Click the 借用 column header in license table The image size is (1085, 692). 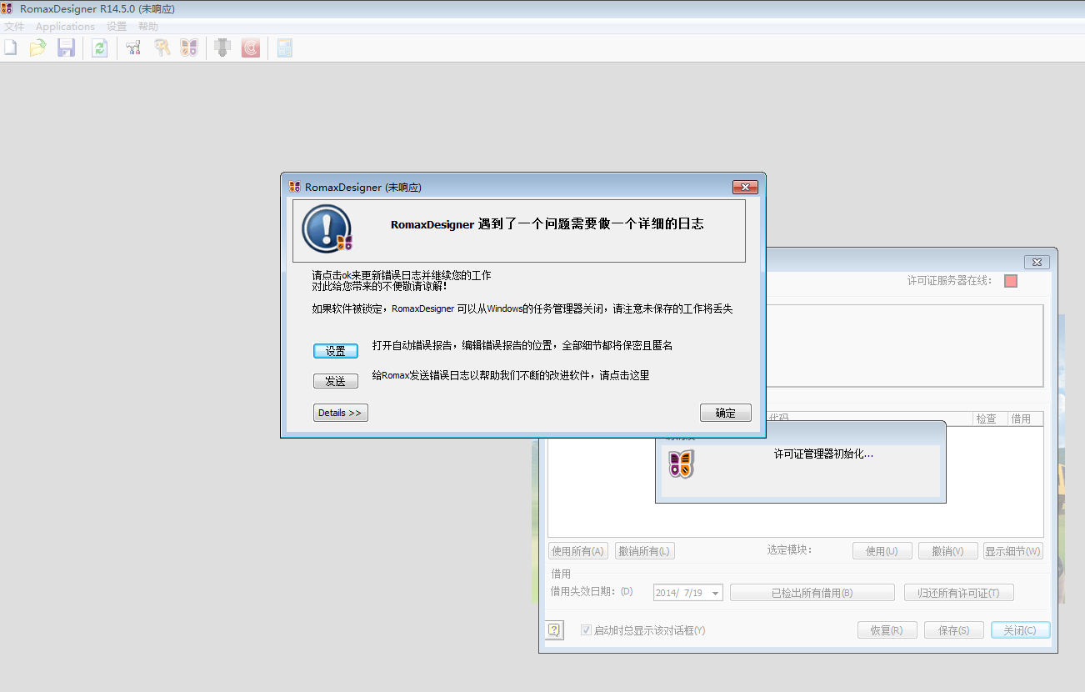coord(1026,419)
